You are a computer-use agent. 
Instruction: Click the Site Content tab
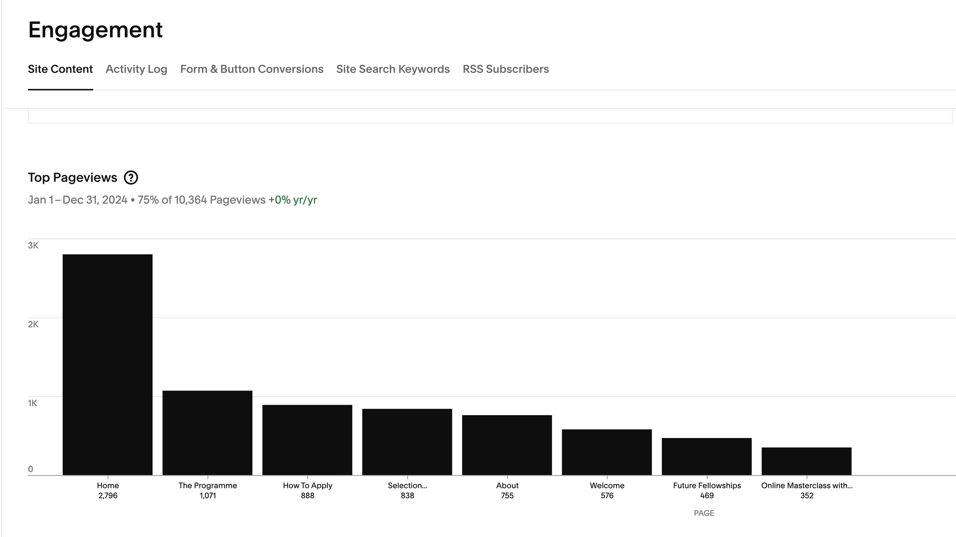(60, 69)
